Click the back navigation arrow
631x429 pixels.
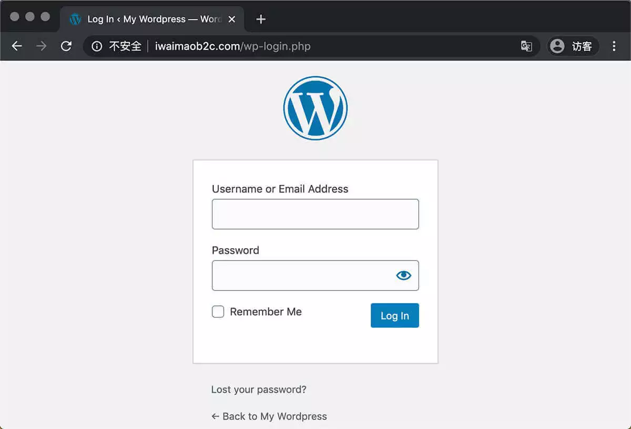tap(17, 46)
